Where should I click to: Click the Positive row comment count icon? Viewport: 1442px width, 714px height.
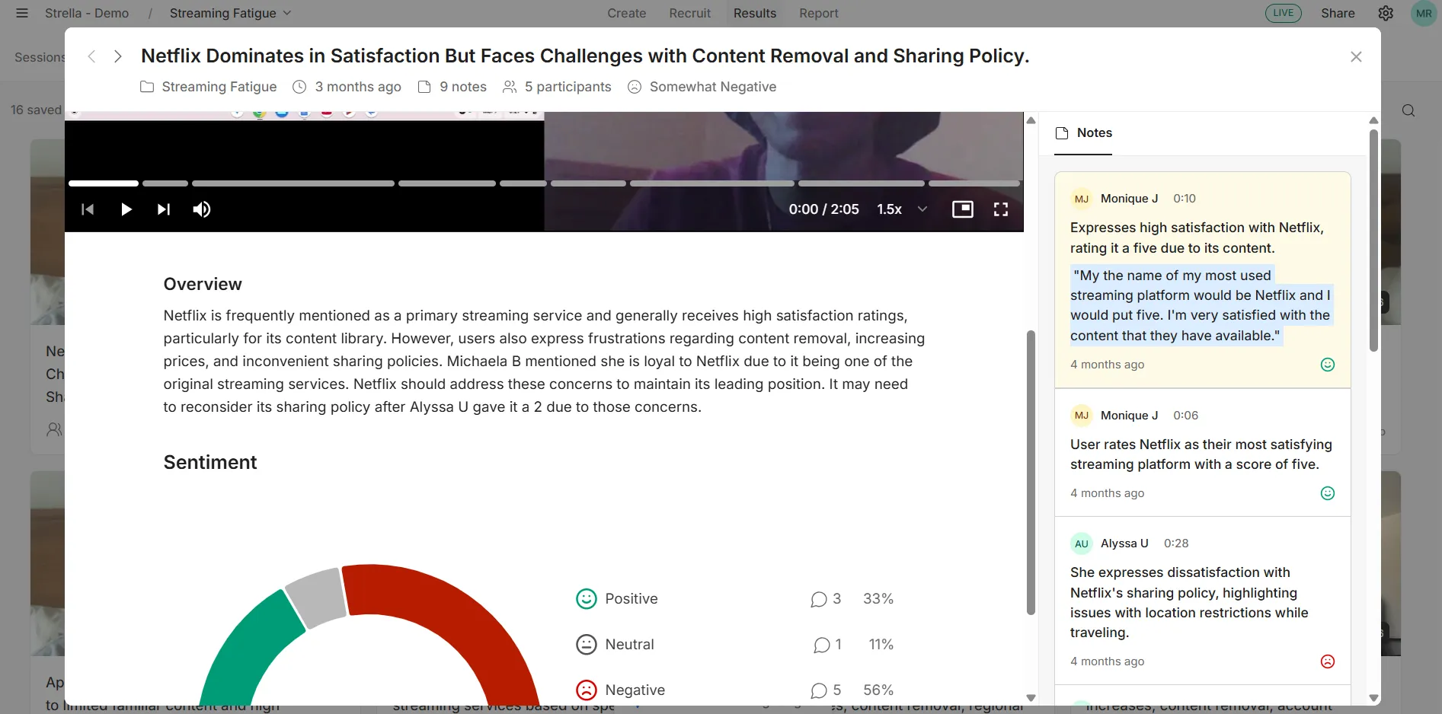pos(819,600)
